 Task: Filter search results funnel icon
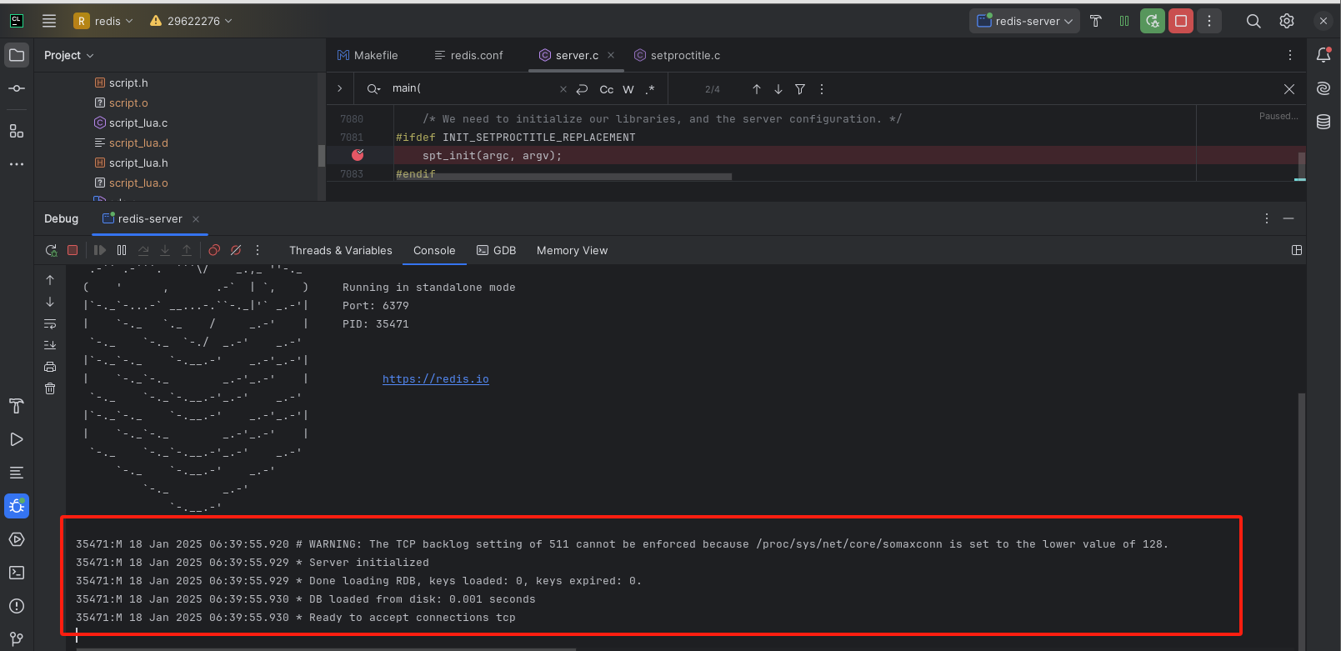click(x=800, y=89)
